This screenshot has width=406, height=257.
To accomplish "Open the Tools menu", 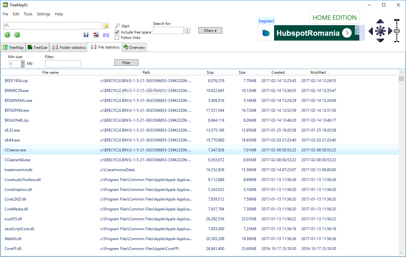I will 28,14.
